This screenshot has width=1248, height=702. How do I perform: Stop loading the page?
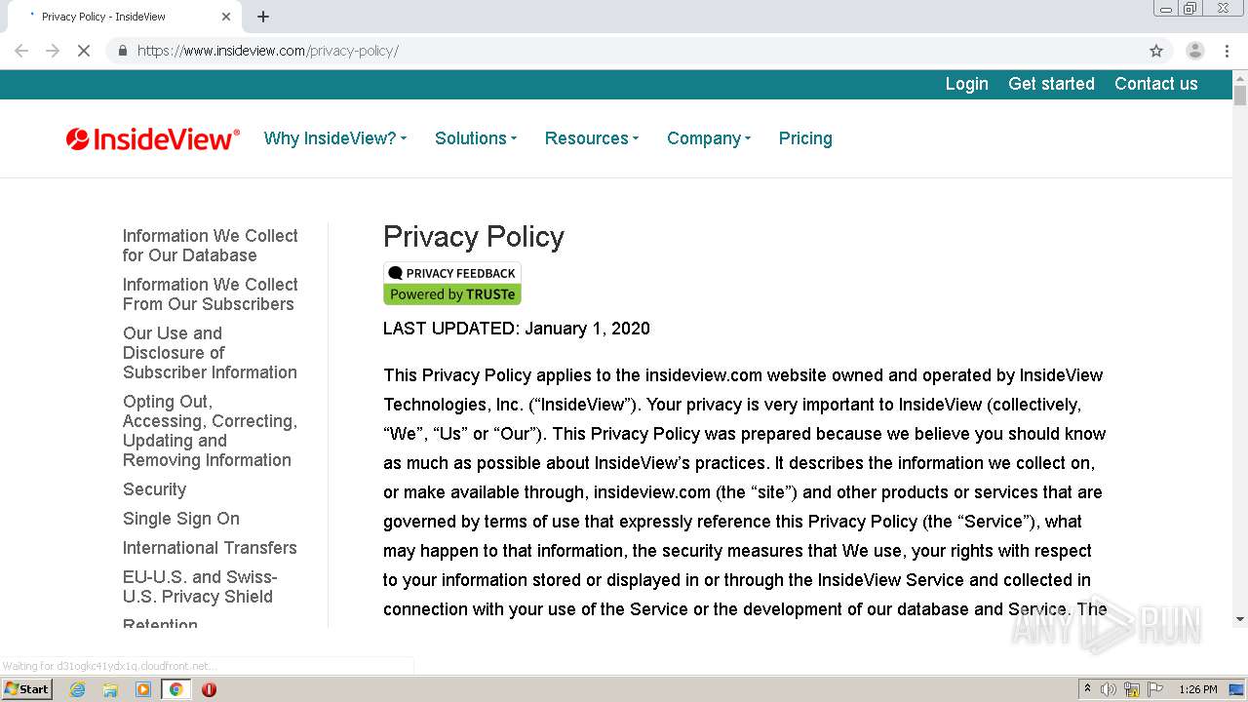(x=84, y=51)
